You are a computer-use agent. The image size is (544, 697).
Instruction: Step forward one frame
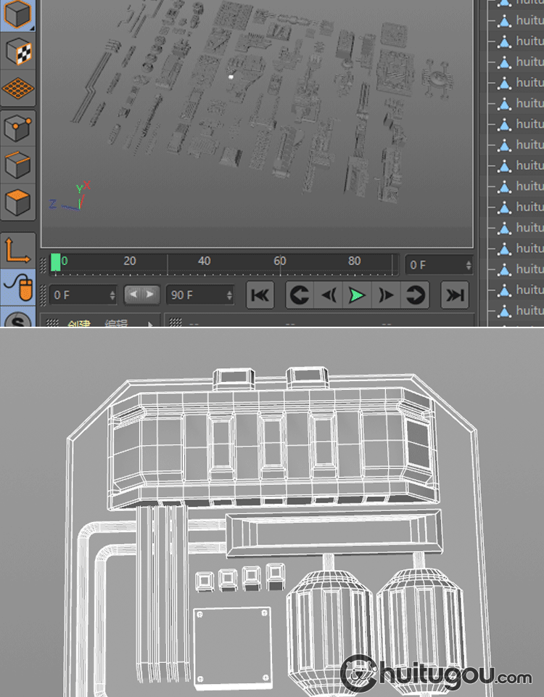[x=386, y=295]
